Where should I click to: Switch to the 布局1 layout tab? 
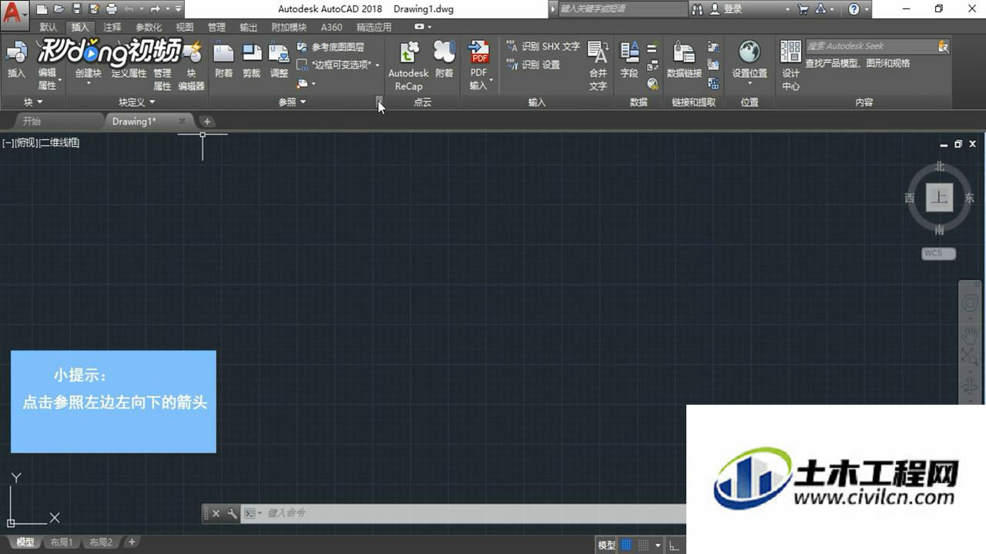[x=62, y=542]
